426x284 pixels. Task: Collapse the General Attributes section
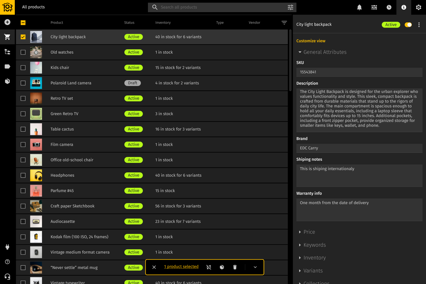[x=300, y=52]
